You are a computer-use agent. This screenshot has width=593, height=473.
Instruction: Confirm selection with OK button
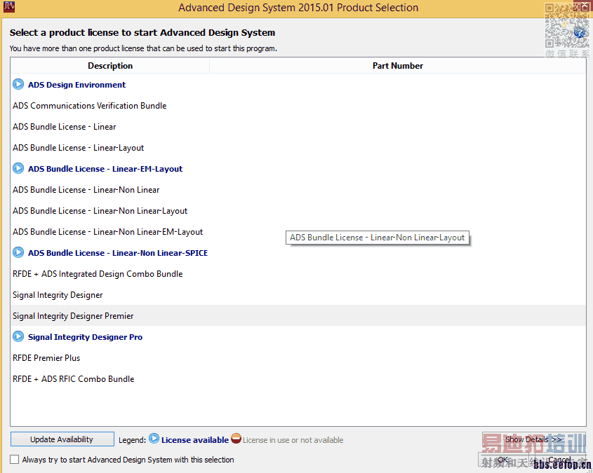[503, 460]
